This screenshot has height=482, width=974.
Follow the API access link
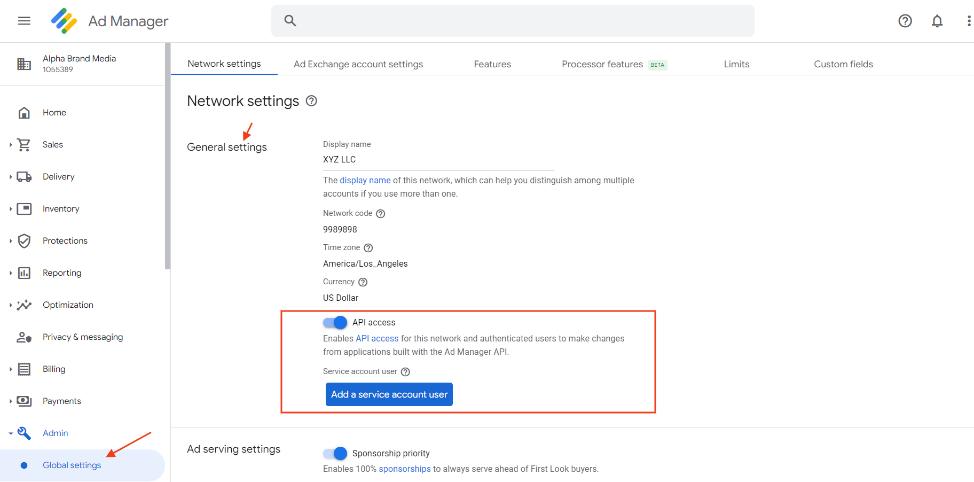click(377, 338)
